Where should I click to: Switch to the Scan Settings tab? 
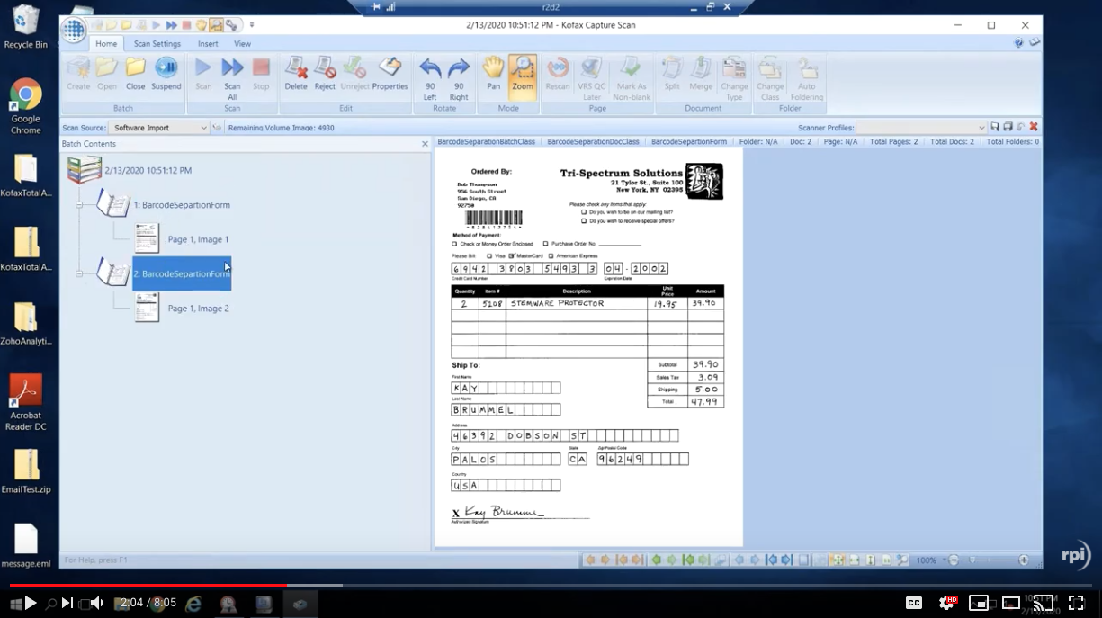click(157, 43)
